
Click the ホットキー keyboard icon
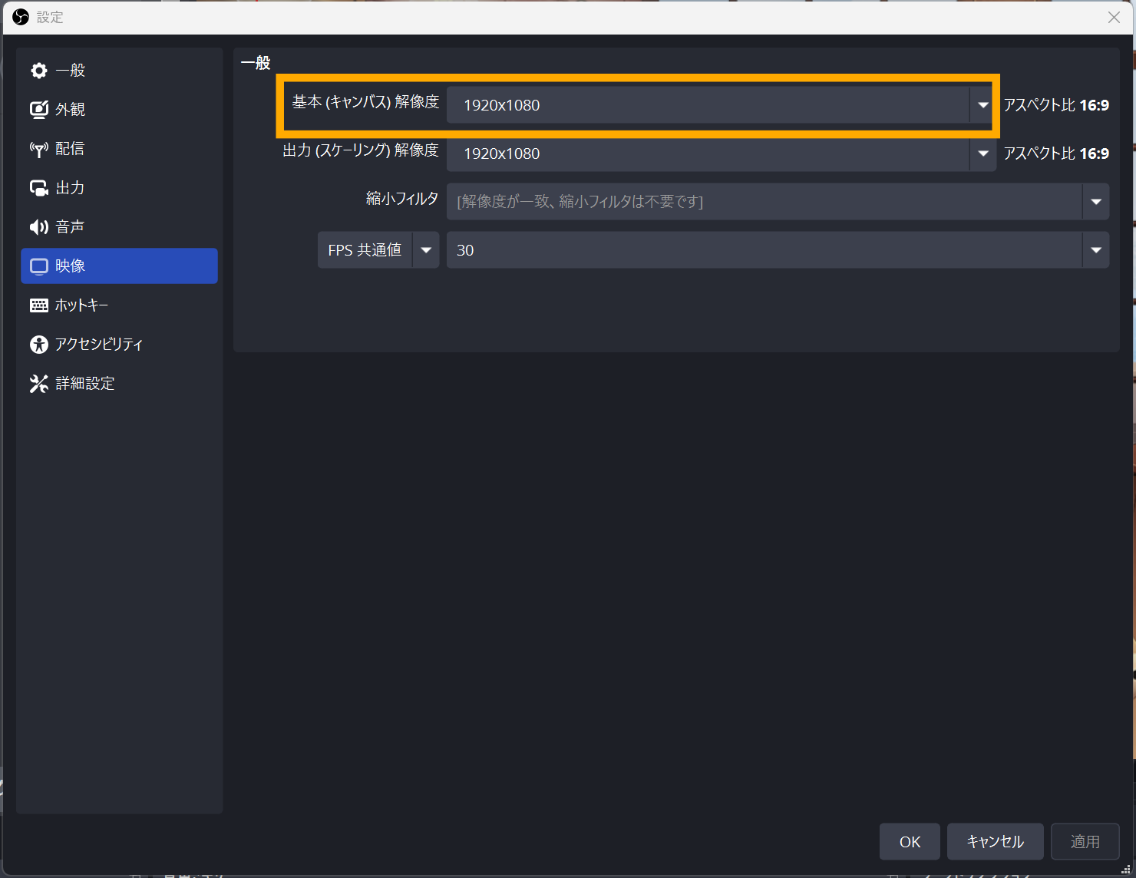38,305
